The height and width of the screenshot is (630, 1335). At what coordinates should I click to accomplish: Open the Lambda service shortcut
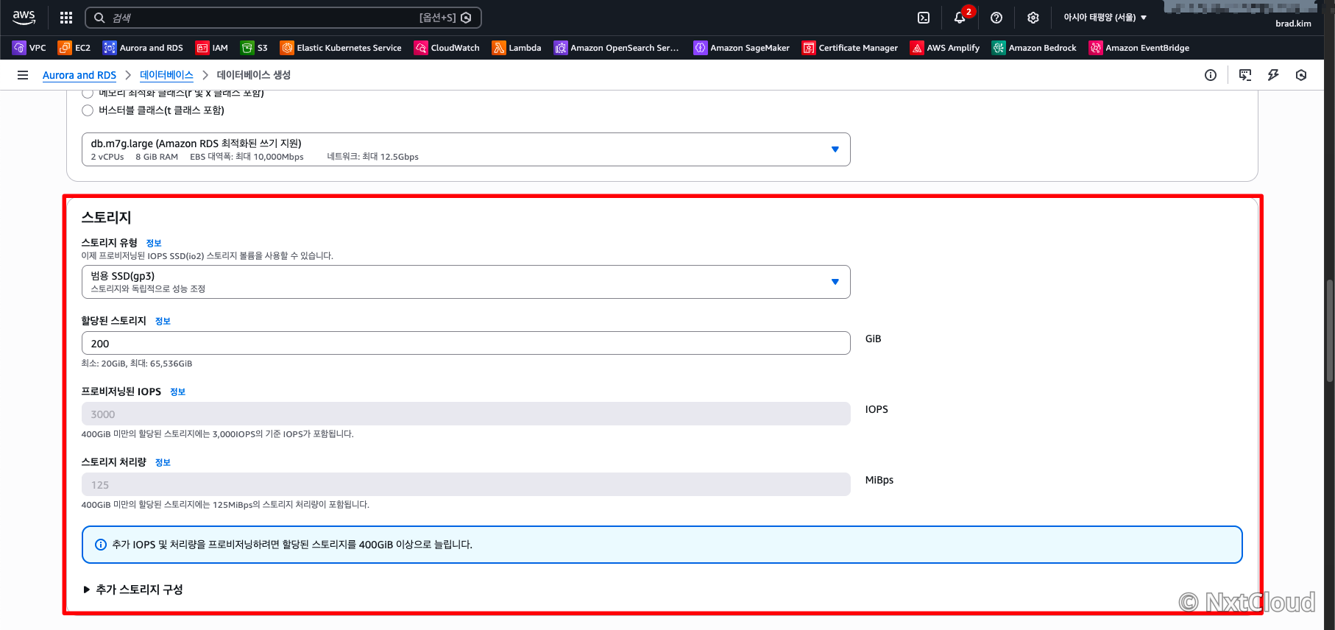click(x=517, y=48)
